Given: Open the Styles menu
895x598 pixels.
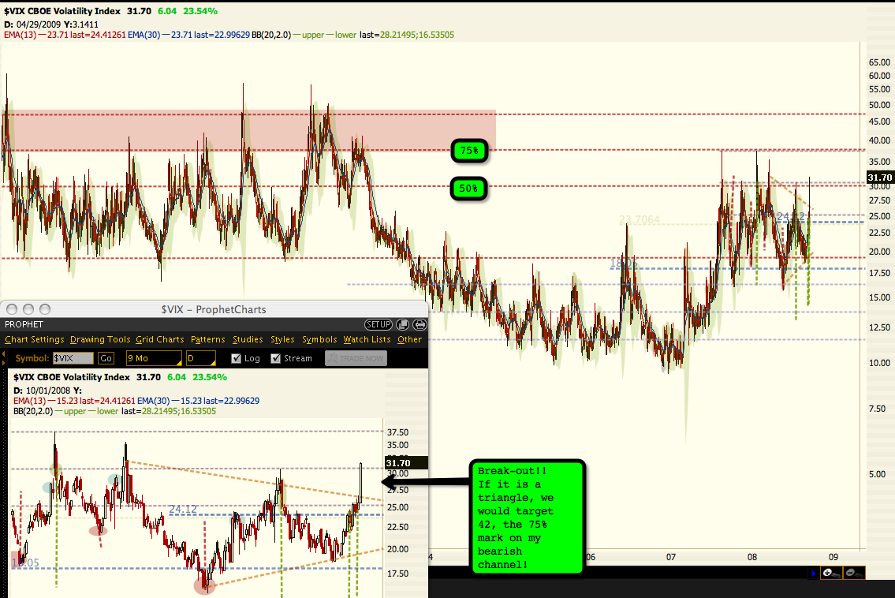Looking at the screenshot, I should [x=282, y=339].
